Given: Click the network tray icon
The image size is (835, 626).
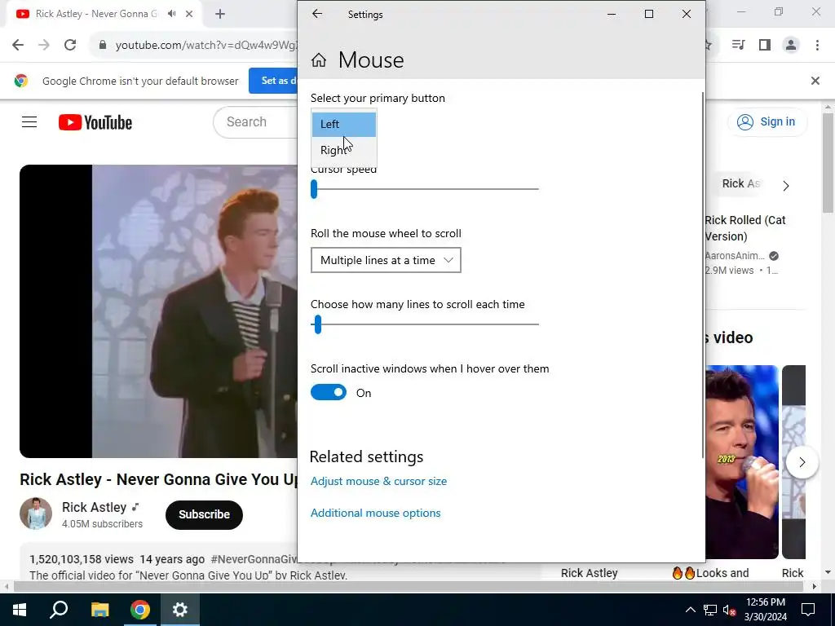Looking at the screenshot, I should point(710,610).
